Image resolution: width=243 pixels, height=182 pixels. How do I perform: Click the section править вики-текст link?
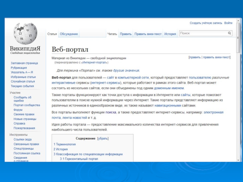[x=216, y=57]
